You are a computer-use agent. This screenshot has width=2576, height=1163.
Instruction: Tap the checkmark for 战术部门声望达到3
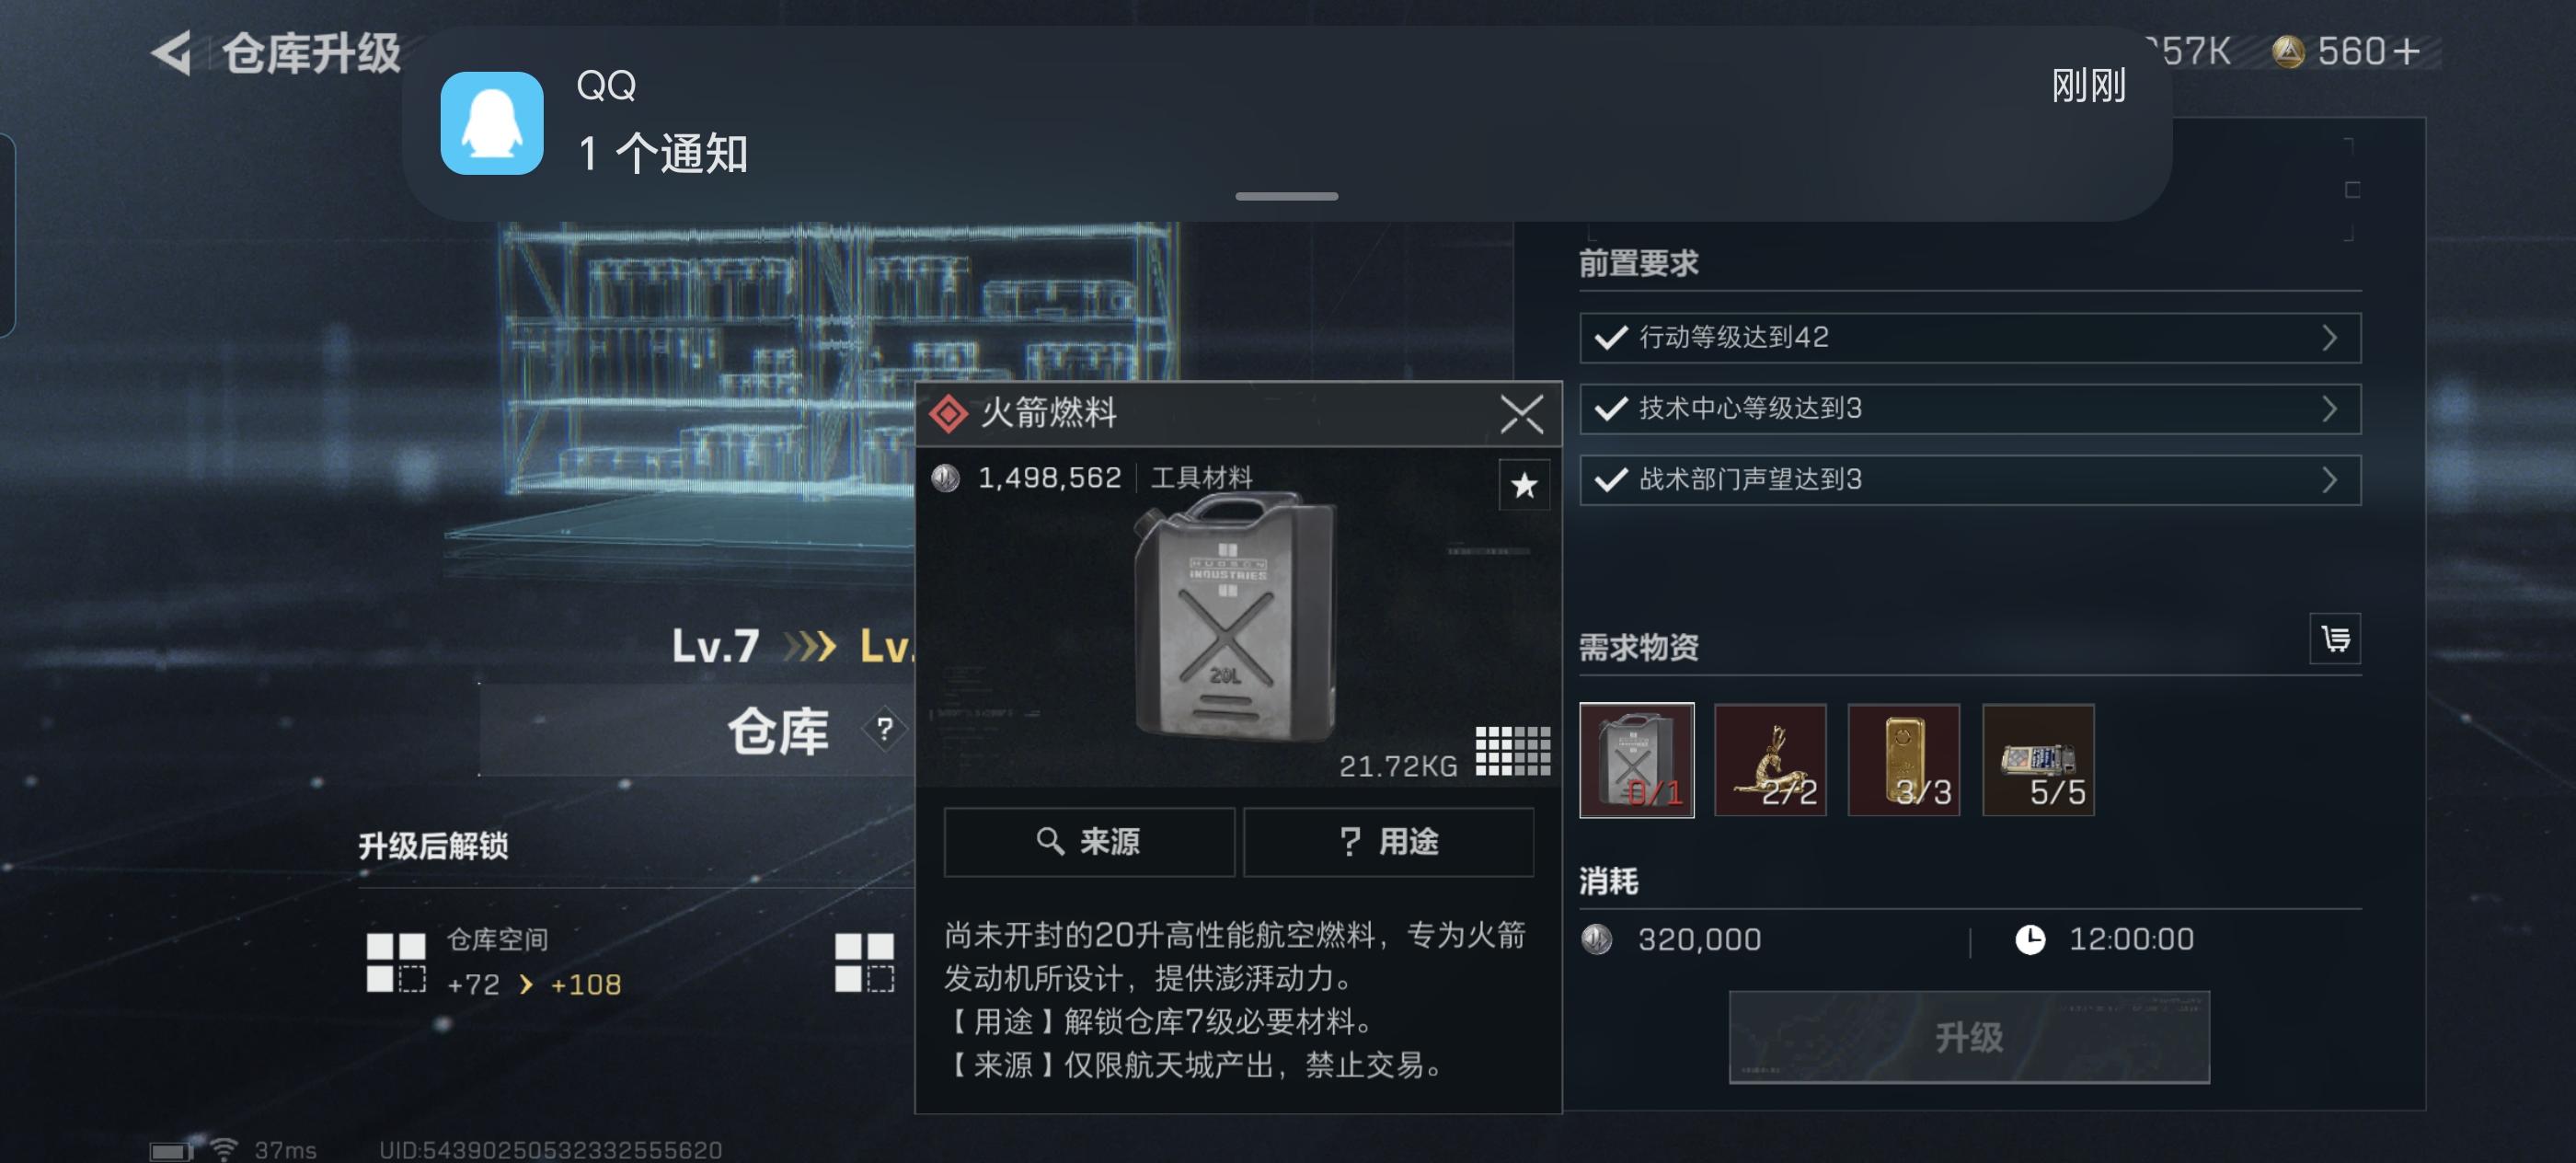(1611, 480)
